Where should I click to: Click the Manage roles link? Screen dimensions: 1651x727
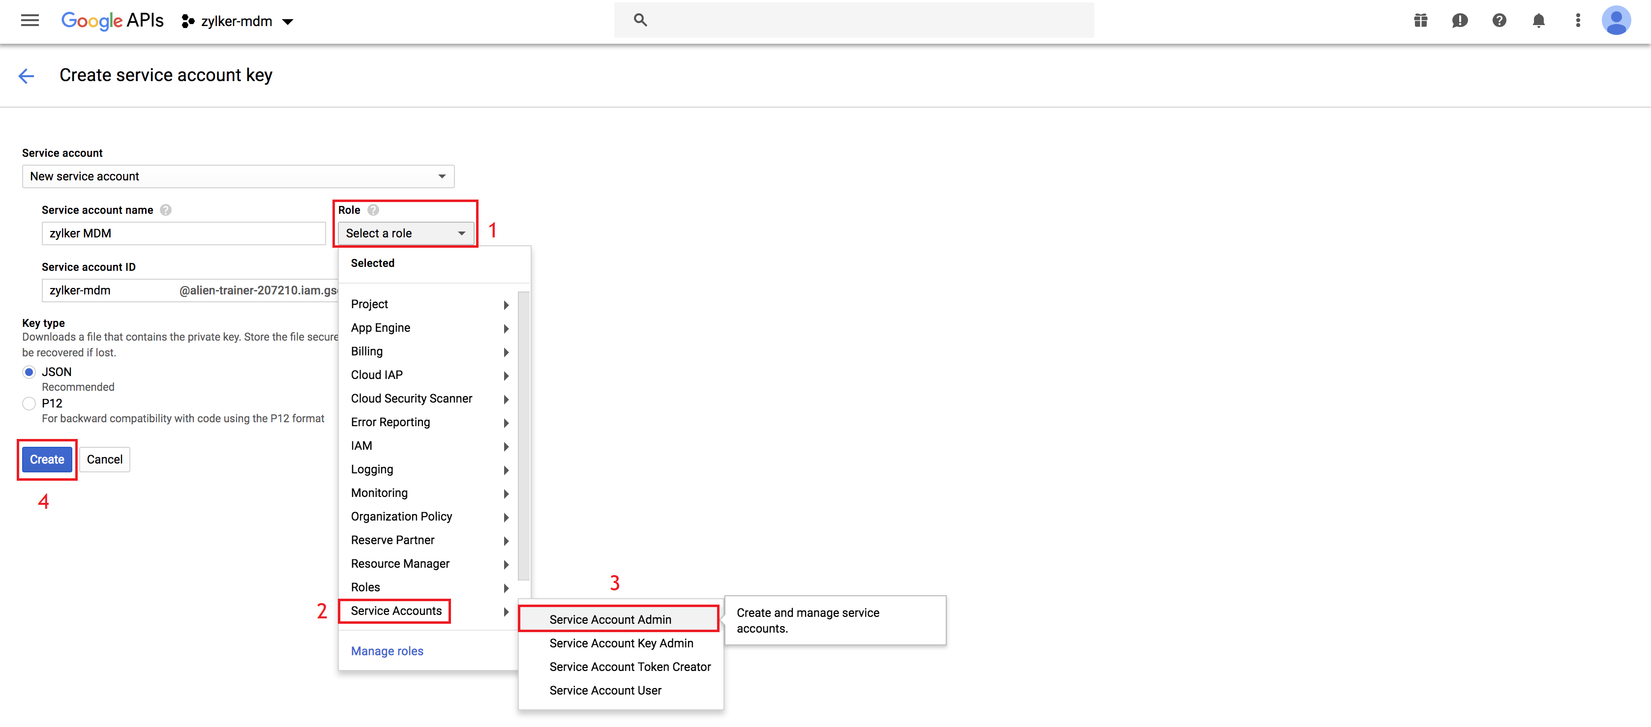click(x=387, y=651)
